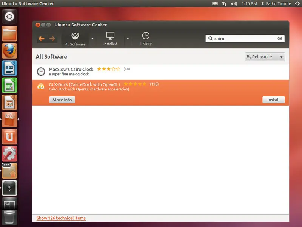Viewport: 302px width, 227px height.
Task: Open Ubuntu One from the launcher
Action: pyautogui.click(x=9, y=137)
